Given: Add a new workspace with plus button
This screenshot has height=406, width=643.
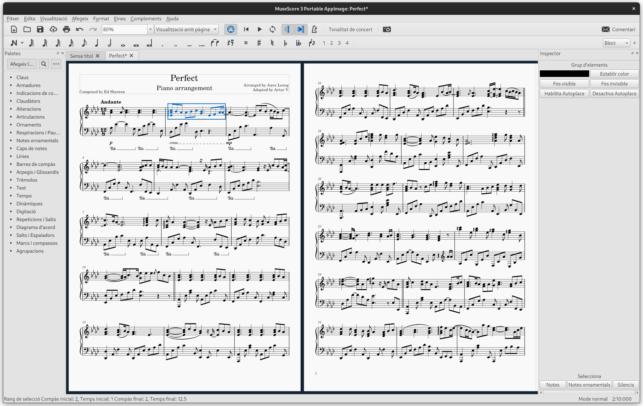Looking at the screenshot, I should point(634,43).
